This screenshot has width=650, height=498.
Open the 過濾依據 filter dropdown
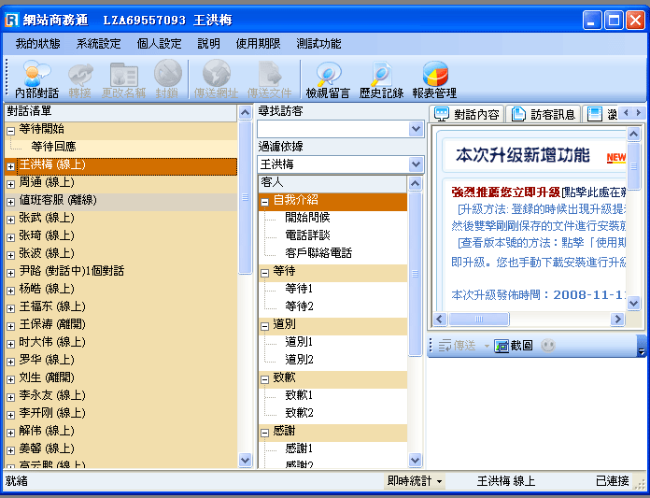[x=417, y=164]
